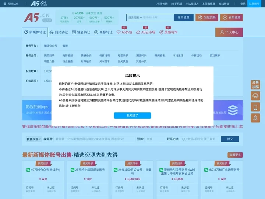Click the A5云市场 cloud icon
Image resolution: width=265 pixels, height=199 pixels.
click(138, 32)
